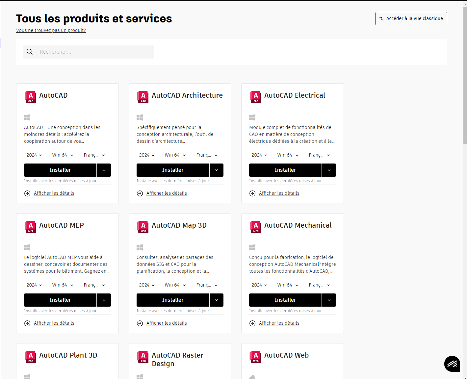Screen dimensions: 467x379
Task: Click the AutoCAD product logo icon
Action: pyautogui.click(x=30, y=97)
